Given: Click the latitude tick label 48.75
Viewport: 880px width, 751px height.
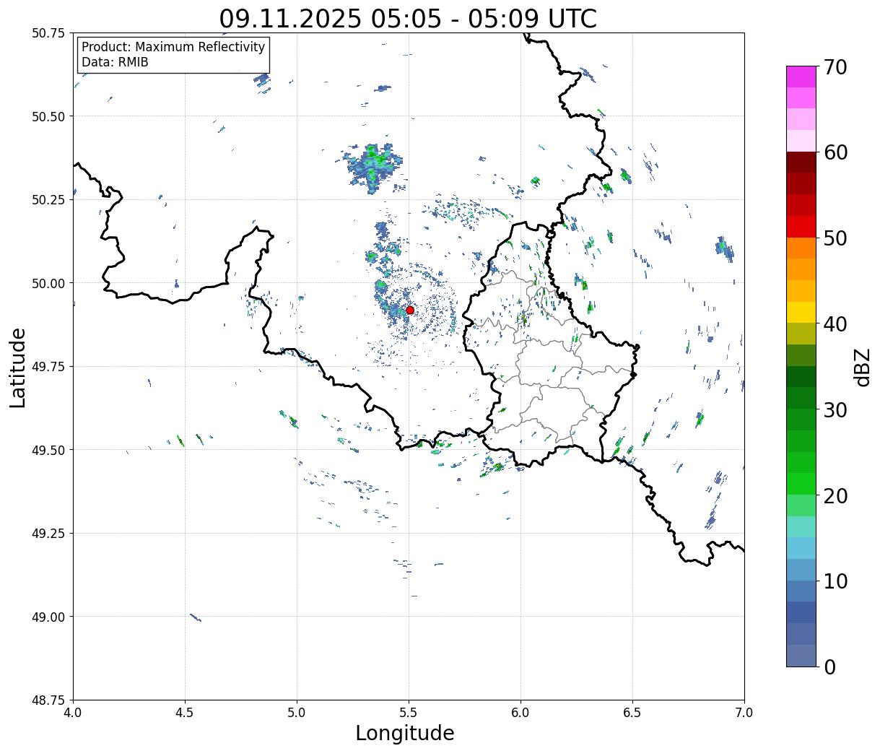Looking at the screenshot, I should (48, 700).
